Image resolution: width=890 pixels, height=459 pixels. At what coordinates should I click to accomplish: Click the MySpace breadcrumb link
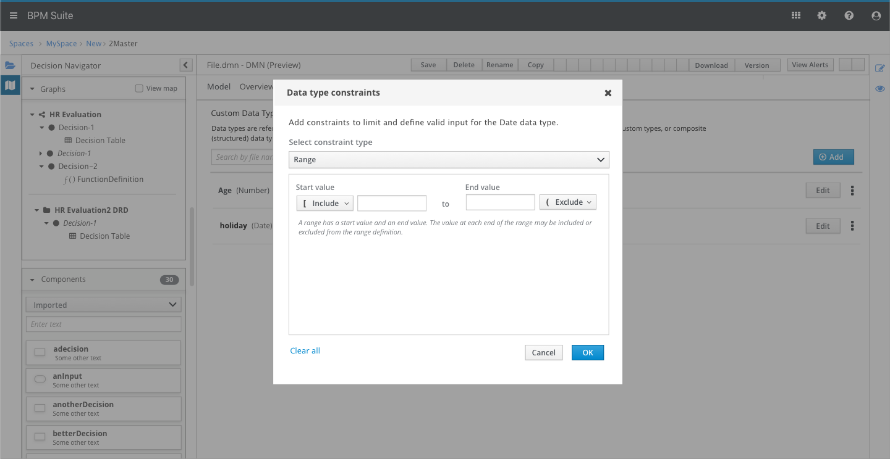[61, 44]
